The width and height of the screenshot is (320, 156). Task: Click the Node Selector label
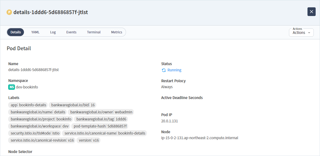point(20,152)
